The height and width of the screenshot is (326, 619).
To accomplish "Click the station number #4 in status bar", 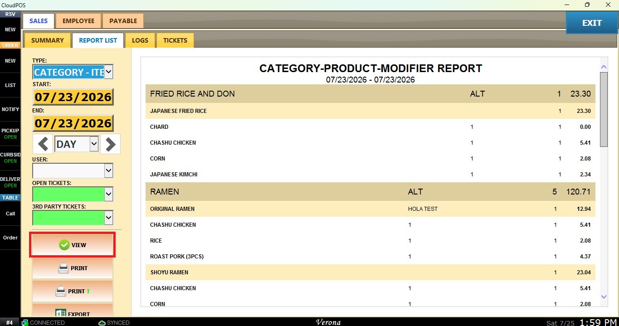I will (10, 322).
